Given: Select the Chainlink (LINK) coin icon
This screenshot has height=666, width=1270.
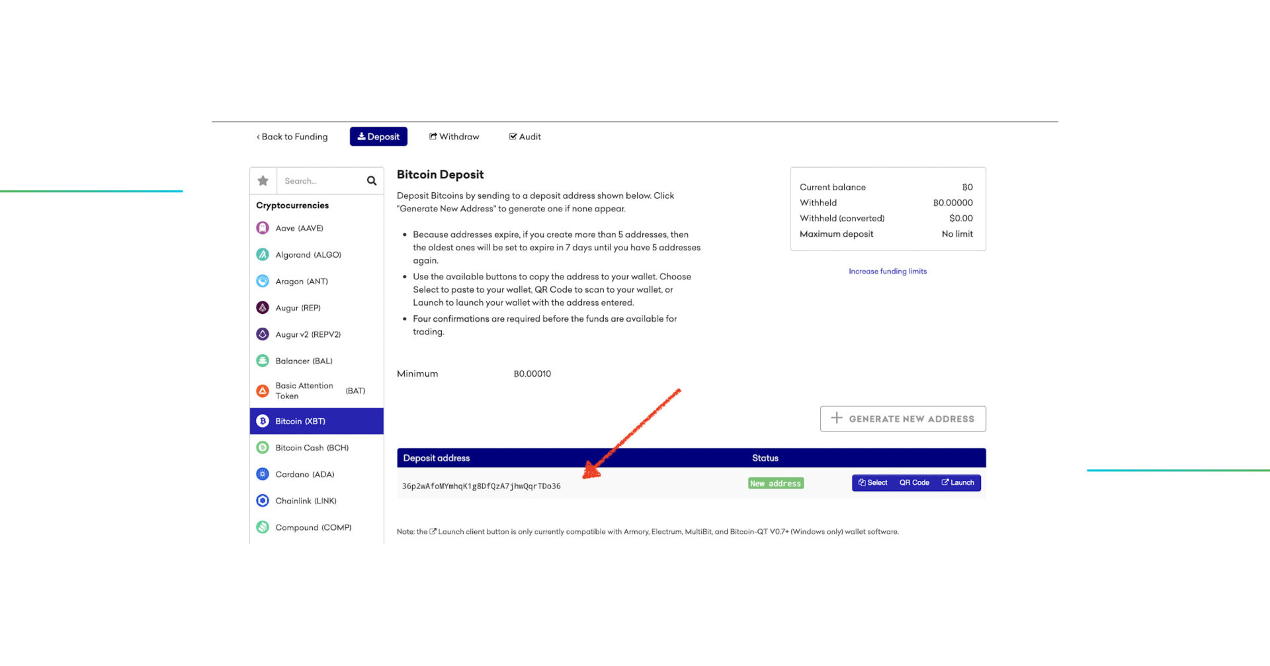Looking at the screenshot, I should pos(263,500).
